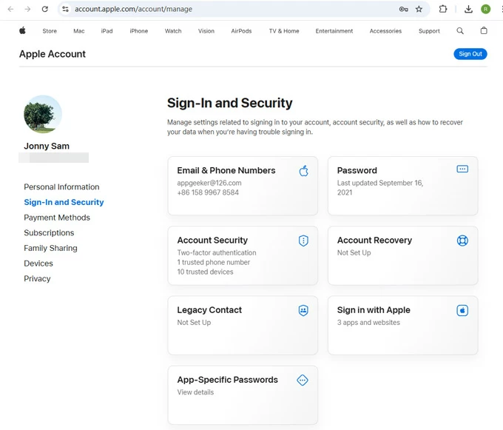The image size is (503, 430).
Task: Click the Account Recovery lifebuoy icon
Action: pos(462,241)
